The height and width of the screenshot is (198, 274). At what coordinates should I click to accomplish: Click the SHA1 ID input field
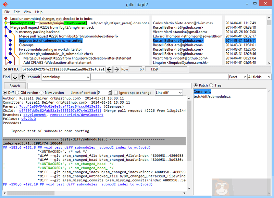[x=63, y=69]
